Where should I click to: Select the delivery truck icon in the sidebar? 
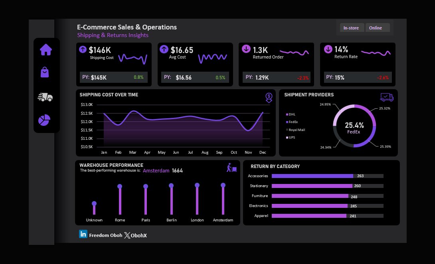coord(45,96)
